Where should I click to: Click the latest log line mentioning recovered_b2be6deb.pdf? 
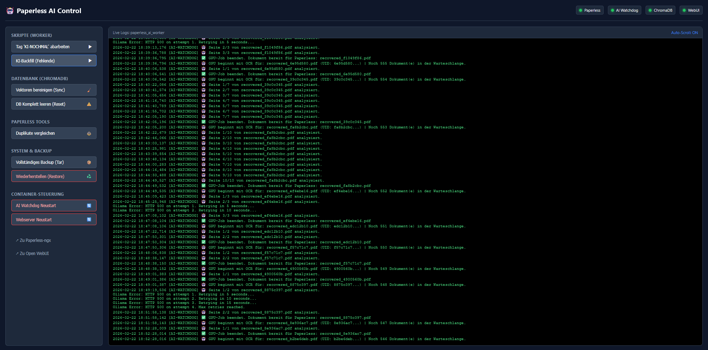coord(289,339)
